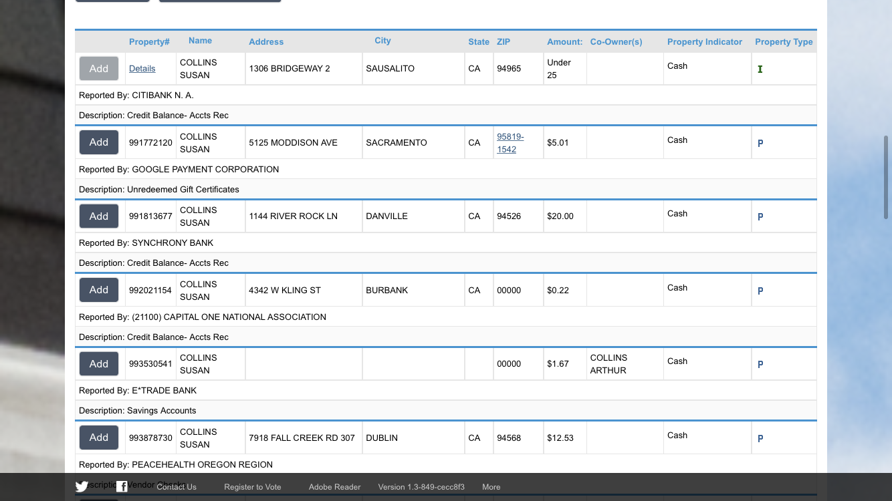892x501 pixels.
Task: Open Twitter icon in the footer
Action: (82, 487)
